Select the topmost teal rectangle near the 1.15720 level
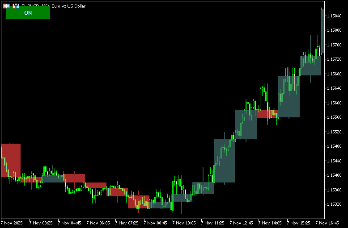 [310, 66]
